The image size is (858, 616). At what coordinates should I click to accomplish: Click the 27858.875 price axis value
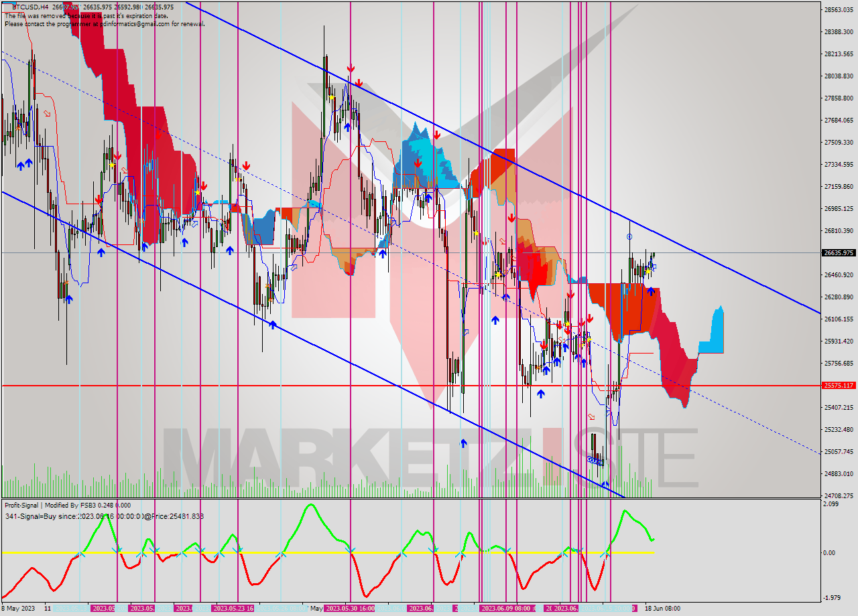pyautogui.click(x=839, y=98)
